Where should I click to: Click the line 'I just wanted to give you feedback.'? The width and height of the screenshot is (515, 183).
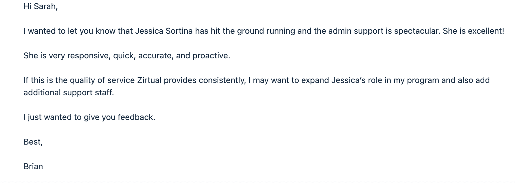tap(89, 117)
